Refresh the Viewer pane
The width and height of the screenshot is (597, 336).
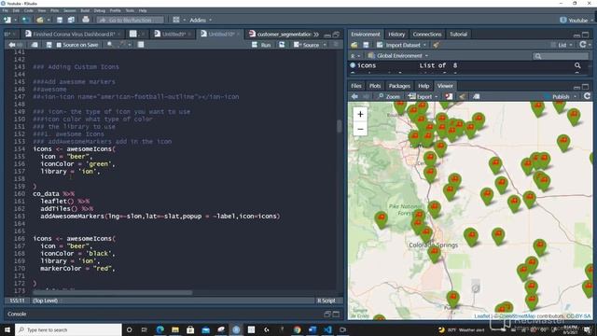click(587, 96)
